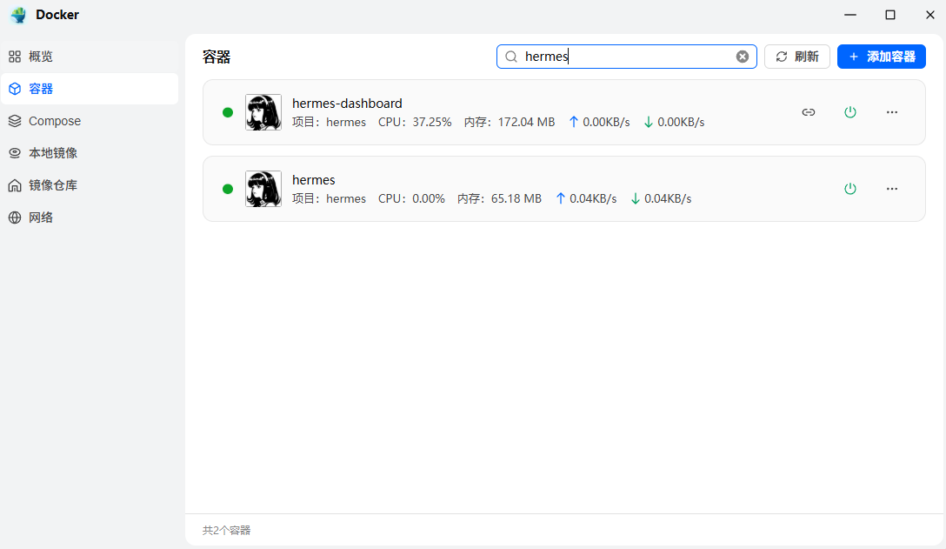Open more options for hermes container

pos(892,189)
